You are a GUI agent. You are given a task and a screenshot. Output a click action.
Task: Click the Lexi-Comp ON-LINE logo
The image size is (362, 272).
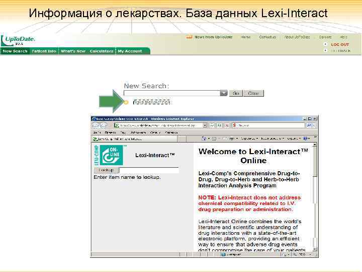[x=110, y=155]
